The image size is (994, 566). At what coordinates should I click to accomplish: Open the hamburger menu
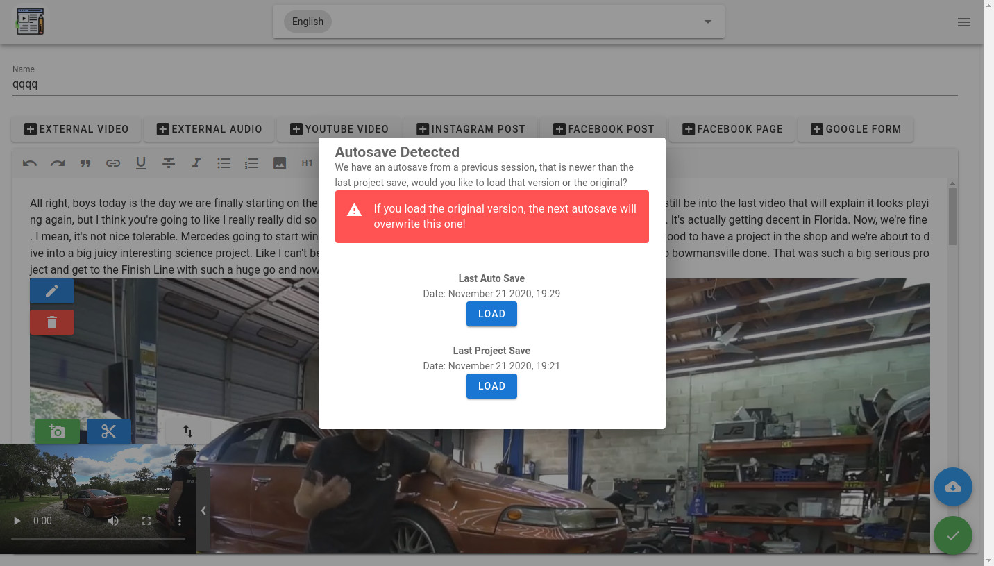(x=963, y=22)
